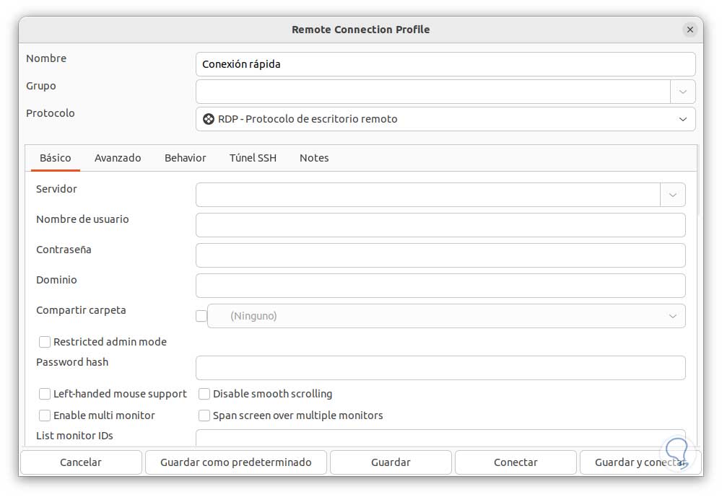Image resolution: width=722 pixels, height=497 pixels.
Task: Switch to the Avanzado tab
Action: tap(118, 158)
